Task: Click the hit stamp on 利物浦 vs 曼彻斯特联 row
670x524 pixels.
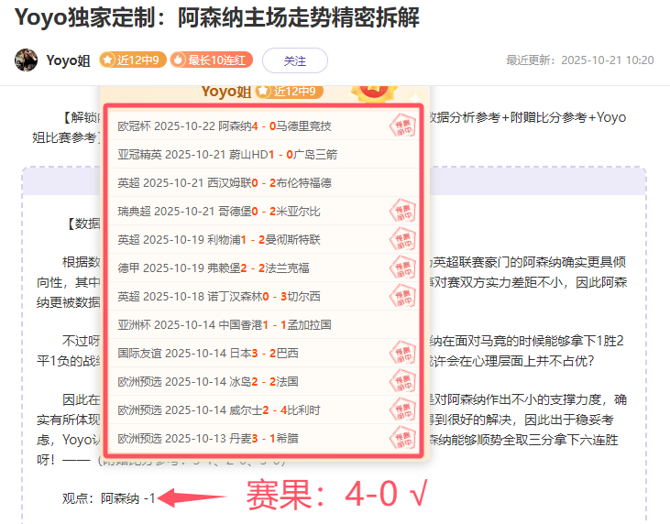Action: click(401, 239)
